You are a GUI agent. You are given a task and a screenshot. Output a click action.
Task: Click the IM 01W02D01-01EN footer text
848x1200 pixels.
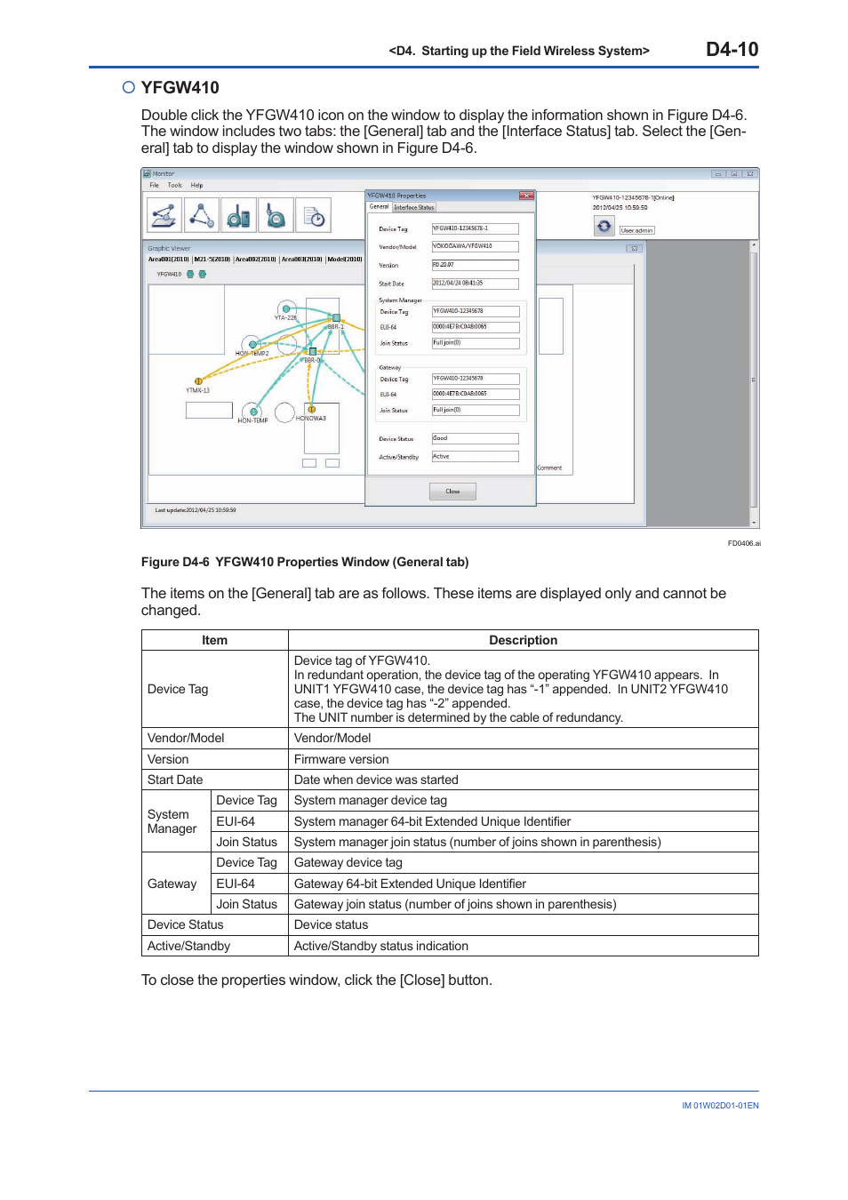click(x=721, y=1106)
